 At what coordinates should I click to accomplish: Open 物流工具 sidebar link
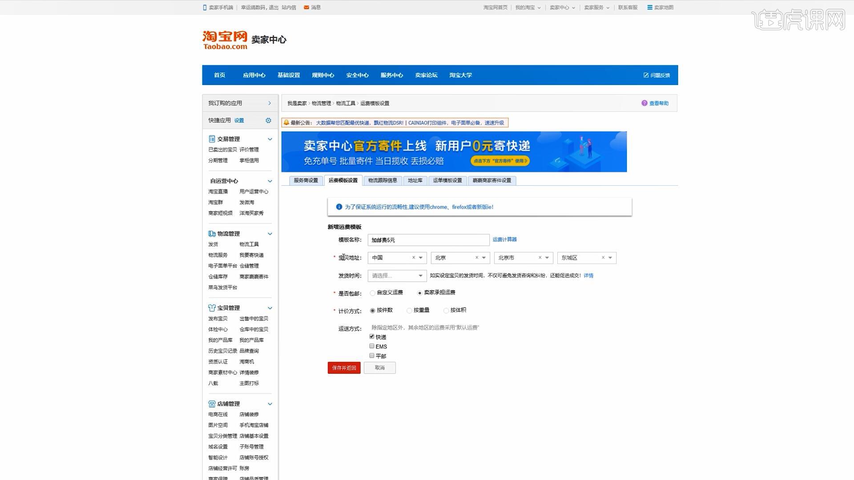249,244
